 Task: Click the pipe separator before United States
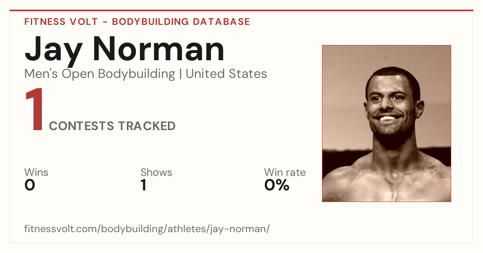(180, 74)
